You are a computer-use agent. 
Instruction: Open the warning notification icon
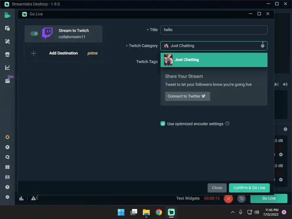point(34,198)
